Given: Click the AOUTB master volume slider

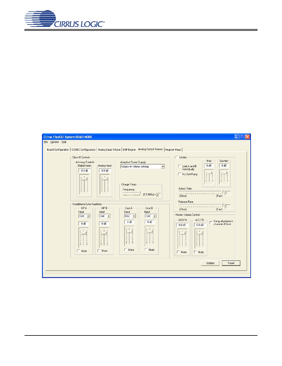Looking at the screenshot, I should (200, 239).
